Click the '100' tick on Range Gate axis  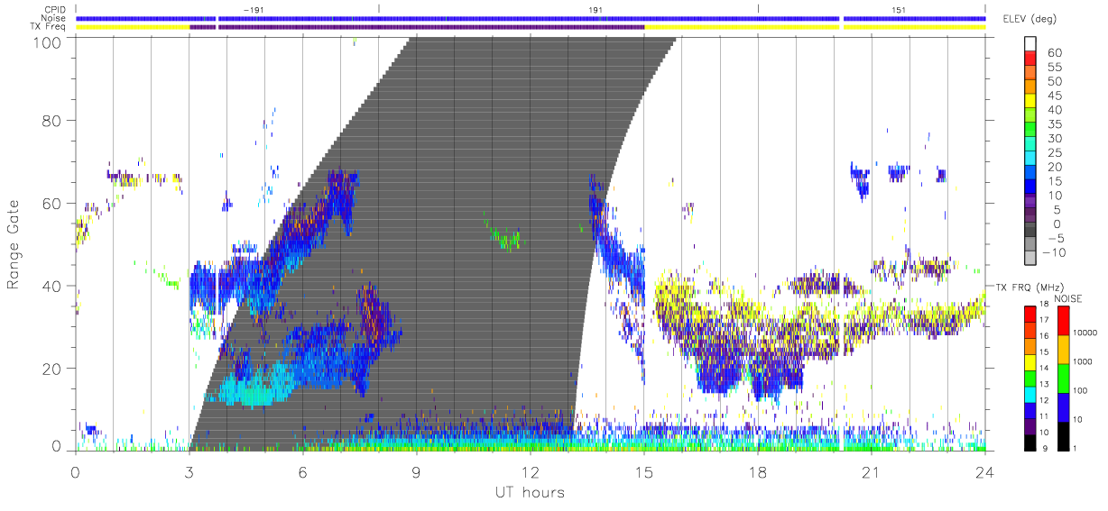[49, 41]
